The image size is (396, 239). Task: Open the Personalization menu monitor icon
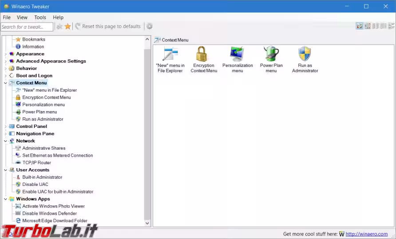(x=237, y=54)
